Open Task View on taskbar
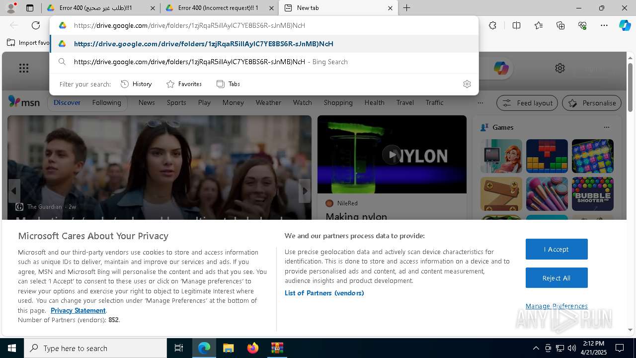Screen dimensions: 636x358 (x=179, y=348)
